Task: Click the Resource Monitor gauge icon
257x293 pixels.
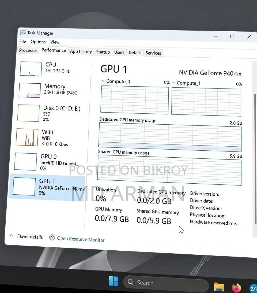Action: (52, 238)
